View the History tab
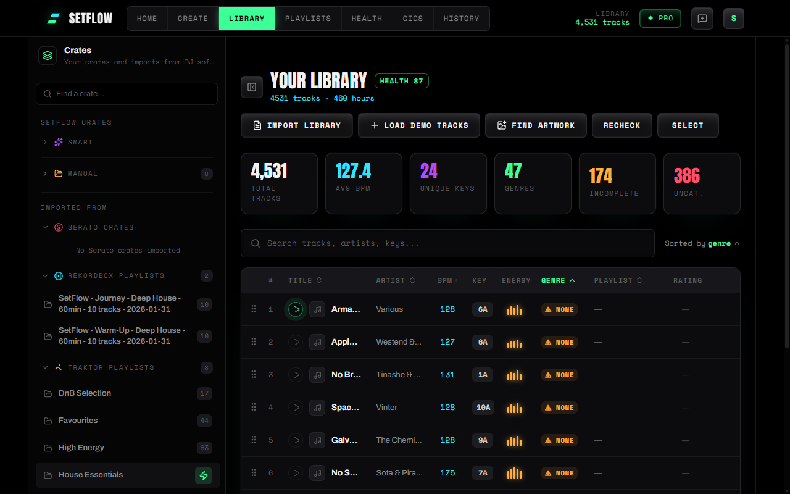Viewport: 790px width, 494px height. pyautogui.click(x=462, y=19)
